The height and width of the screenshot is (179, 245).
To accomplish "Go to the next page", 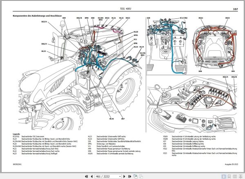I will tap(125, 176).
